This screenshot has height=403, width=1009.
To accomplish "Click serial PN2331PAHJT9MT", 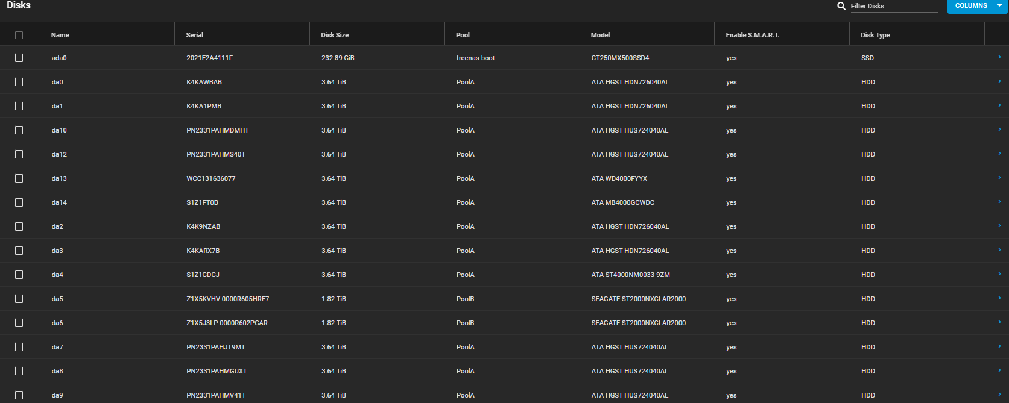I will (216, 347).
